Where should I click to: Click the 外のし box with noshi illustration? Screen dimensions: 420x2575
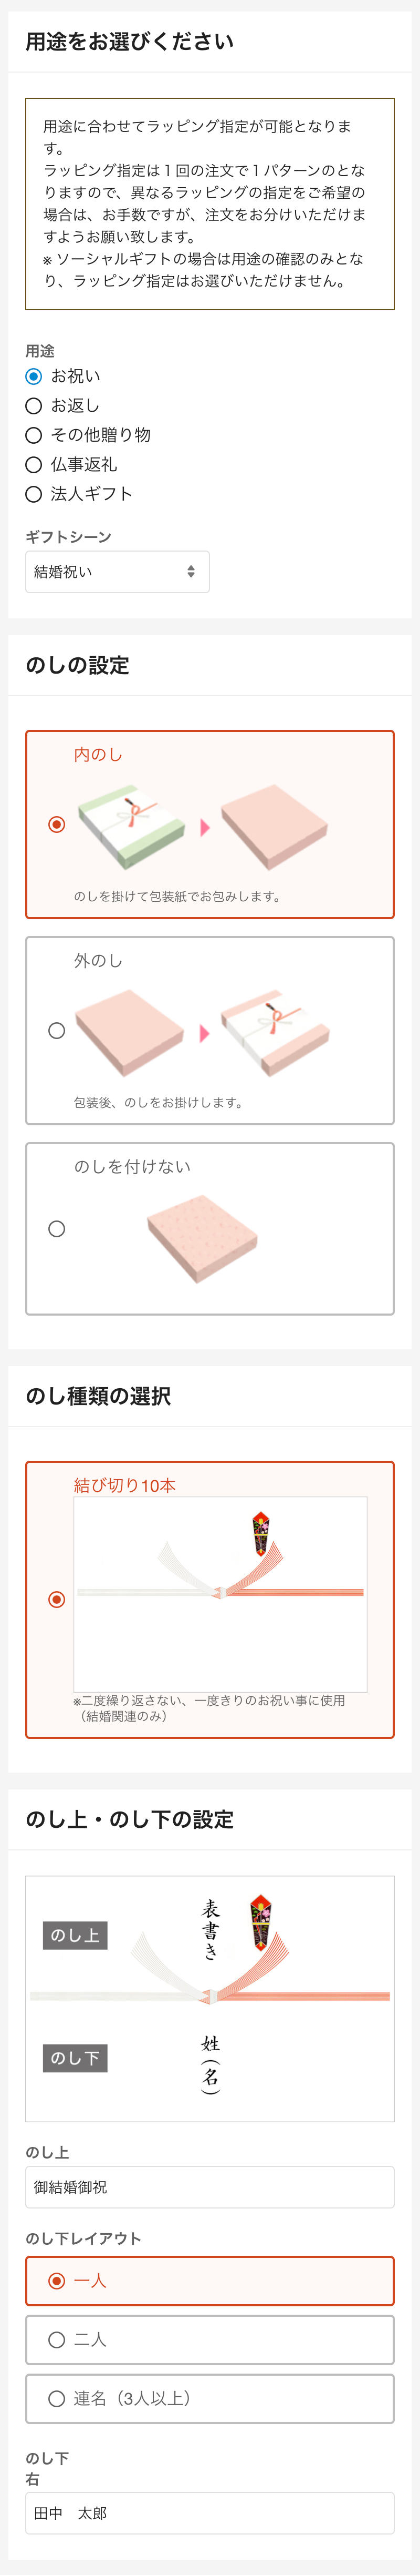click(x=275, y=1034)
